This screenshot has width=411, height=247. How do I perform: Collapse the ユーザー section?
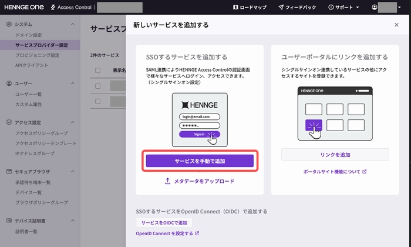coord(73,83)
